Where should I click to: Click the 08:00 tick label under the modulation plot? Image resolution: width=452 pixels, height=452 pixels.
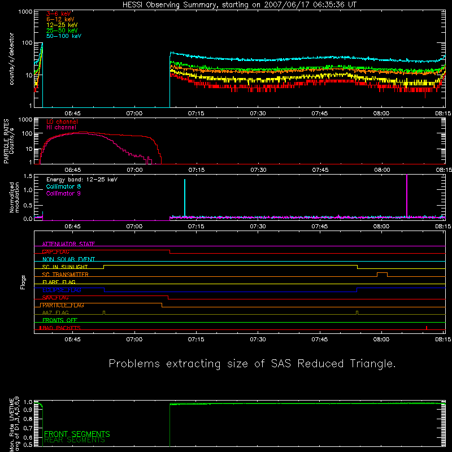click(381, 227)
